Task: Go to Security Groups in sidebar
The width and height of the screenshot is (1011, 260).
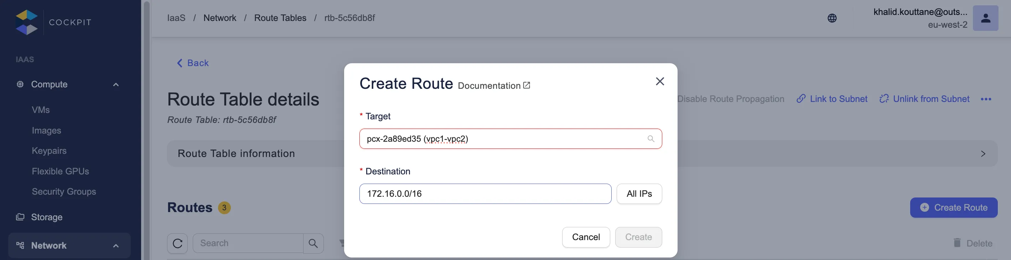Action: point(64,191)
